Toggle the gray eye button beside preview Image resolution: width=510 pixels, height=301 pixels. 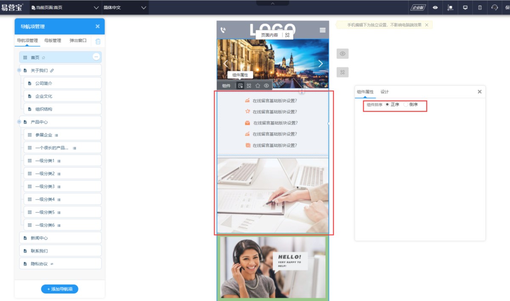pos(343,53)
